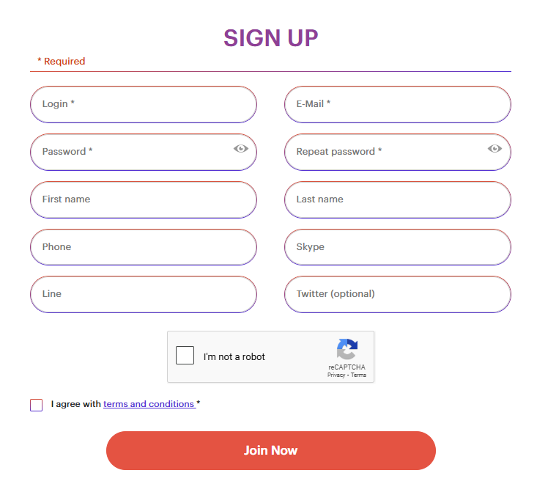Show the Password field's hidden text
537x484 pixels.
click(x=241, y=148)
